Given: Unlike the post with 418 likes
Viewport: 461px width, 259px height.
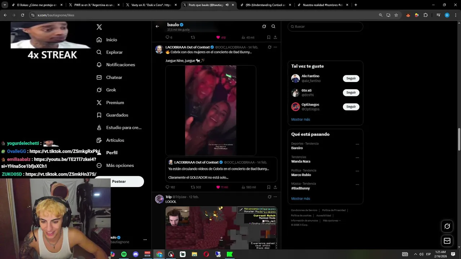Looking at the screenshot, I should click(221, 37).
